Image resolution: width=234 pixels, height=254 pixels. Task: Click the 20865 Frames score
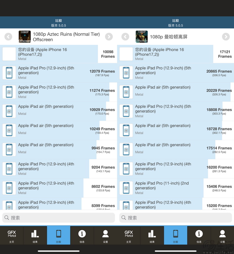pyautogui.click(x=219, y=71)
